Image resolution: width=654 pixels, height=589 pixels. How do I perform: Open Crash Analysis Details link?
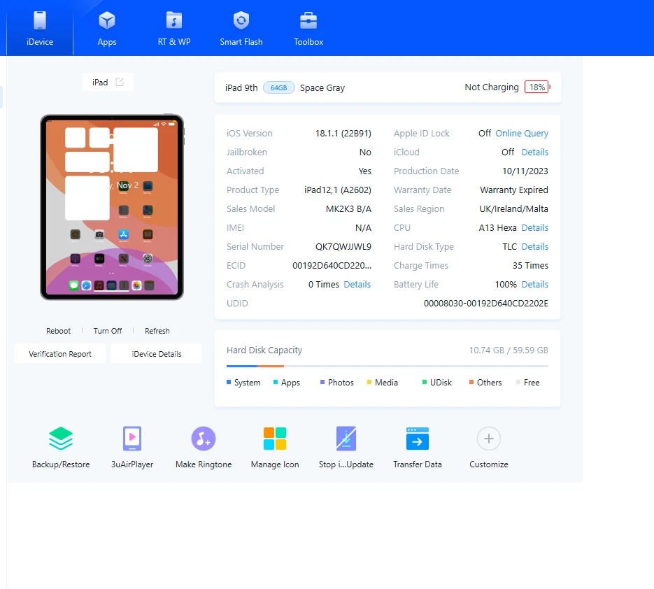[x=357, y=284]
